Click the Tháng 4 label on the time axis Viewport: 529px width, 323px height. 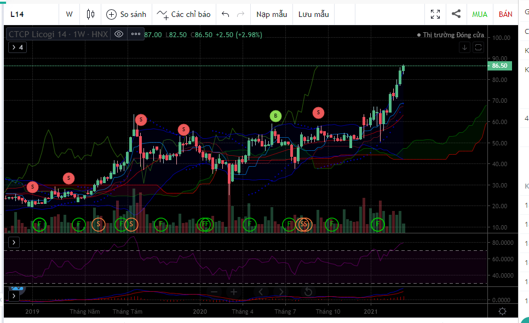pos(243,312)
